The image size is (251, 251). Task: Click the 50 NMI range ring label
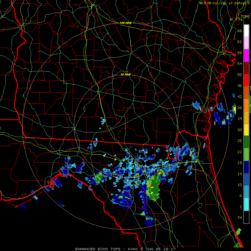click(x=126, y=74)
